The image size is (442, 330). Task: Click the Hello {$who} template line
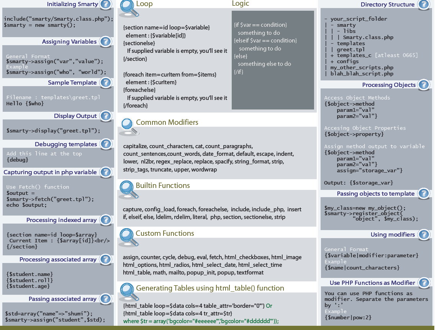coord(25,104)
